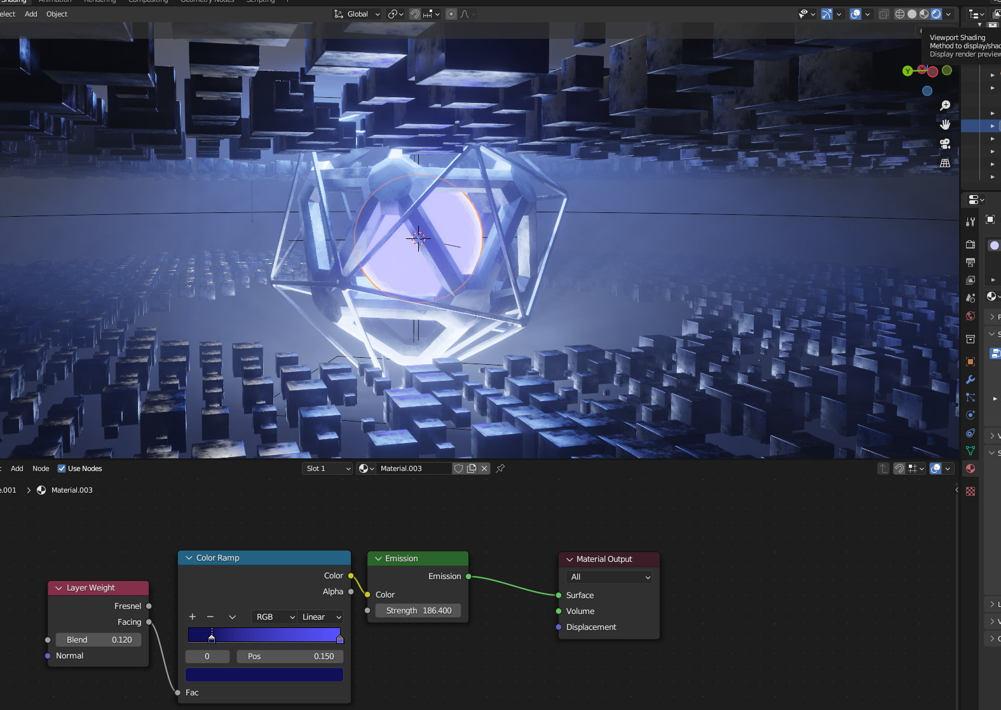Go to parent node tree arrow

883,468
